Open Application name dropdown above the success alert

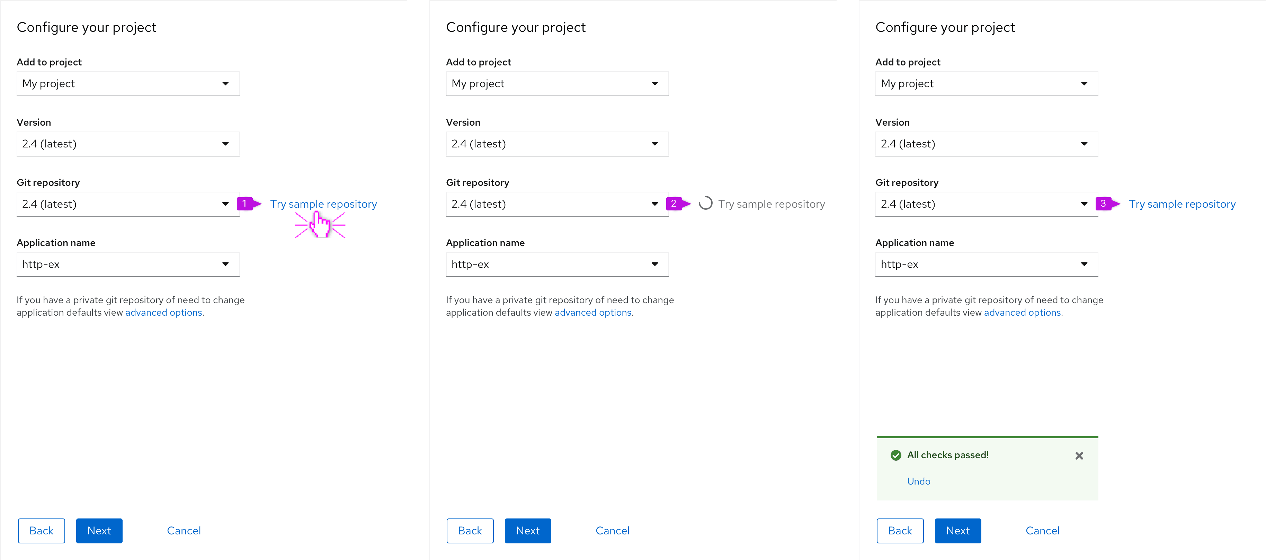pos(986,264)
